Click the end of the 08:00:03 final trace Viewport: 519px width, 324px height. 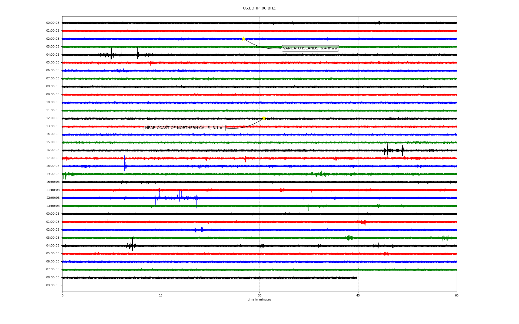point(356,278)
